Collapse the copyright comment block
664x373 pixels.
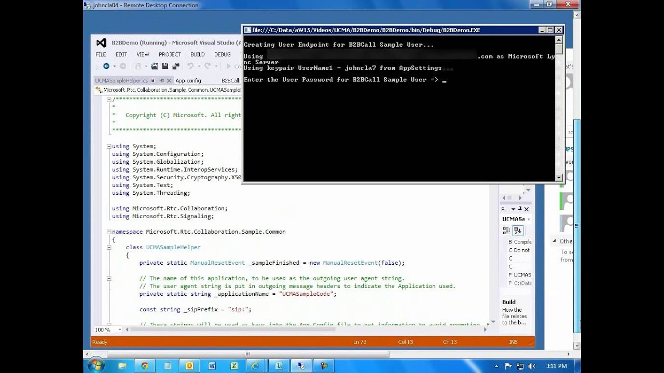pyautogui.click(x=108, y=99)
